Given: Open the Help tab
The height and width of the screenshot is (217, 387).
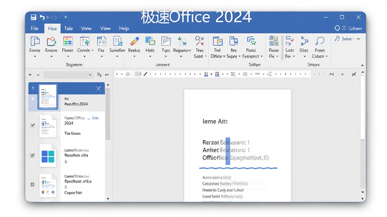Looking at the screenshot, I should (x=124, y=29).
